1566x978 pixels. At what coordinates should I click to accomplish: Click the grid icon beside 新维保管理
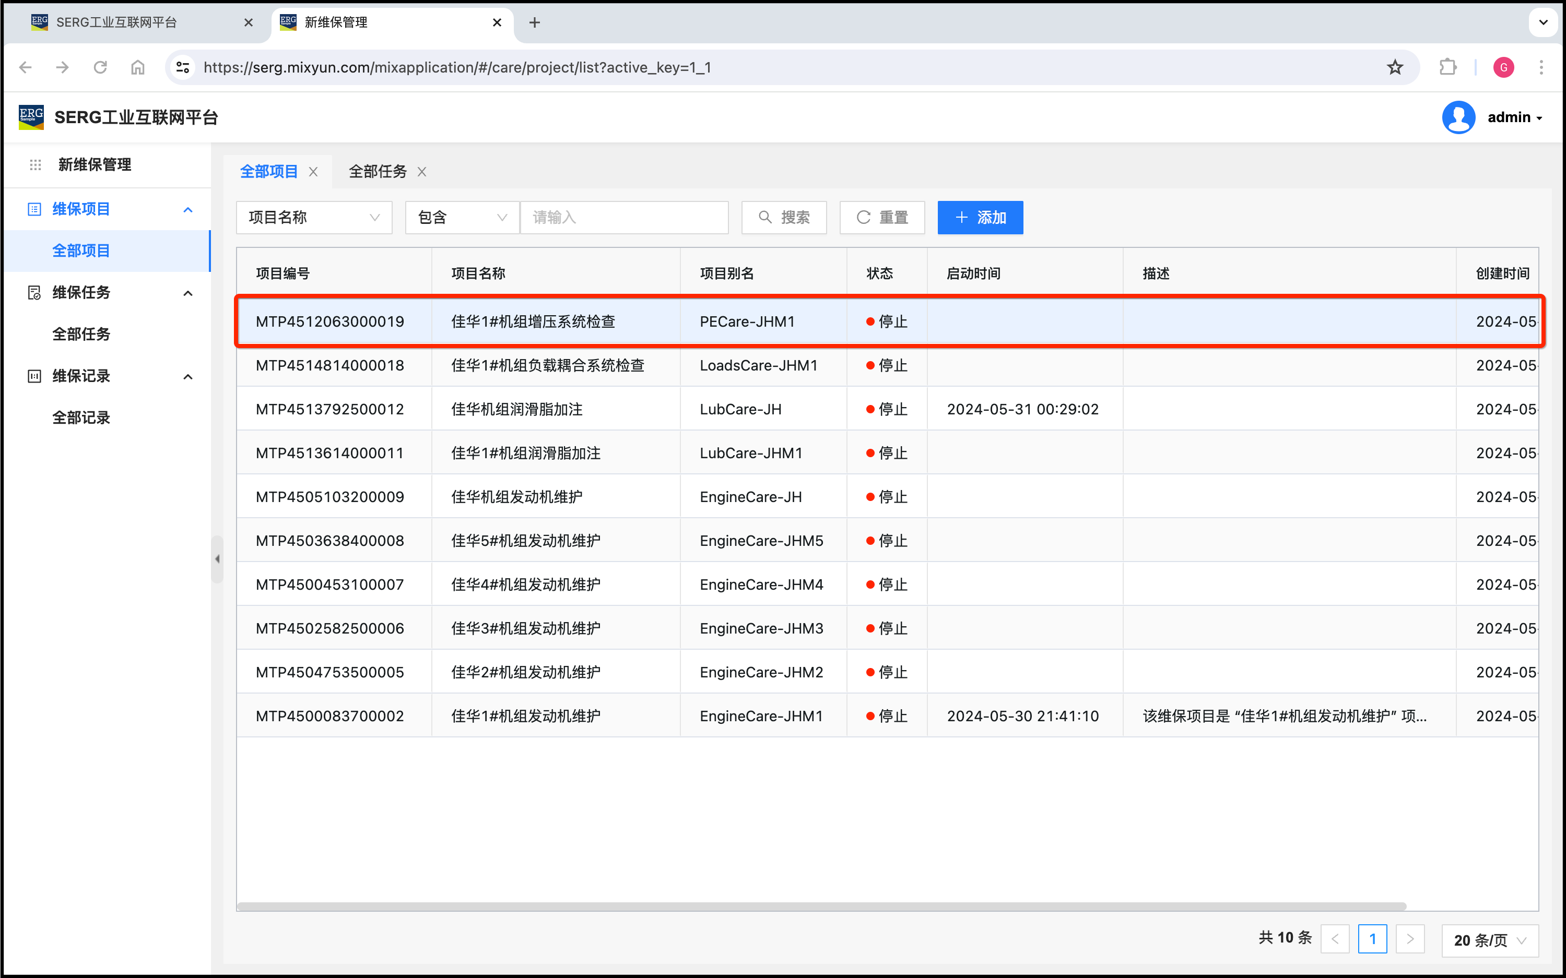click(35, 165)
